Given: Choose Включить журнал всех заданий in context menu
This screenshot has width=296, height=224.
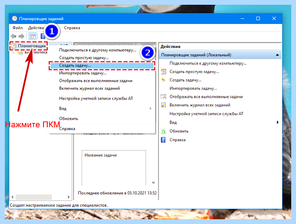Looking at the screenshot, I should point(89,88).
